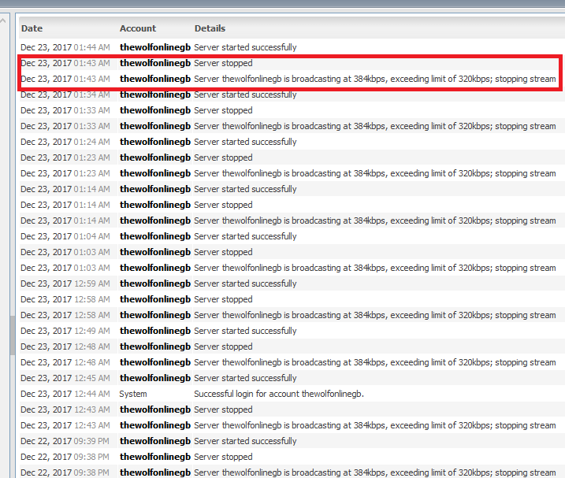Click the 01:33 AM Server stopped row
Viewport: 565px width, 478px height.
(223, 110)
